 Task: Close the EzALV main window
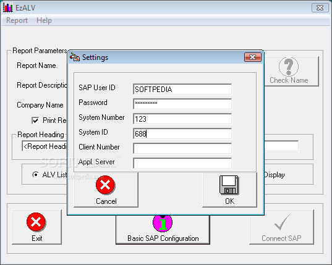point(320,8)
